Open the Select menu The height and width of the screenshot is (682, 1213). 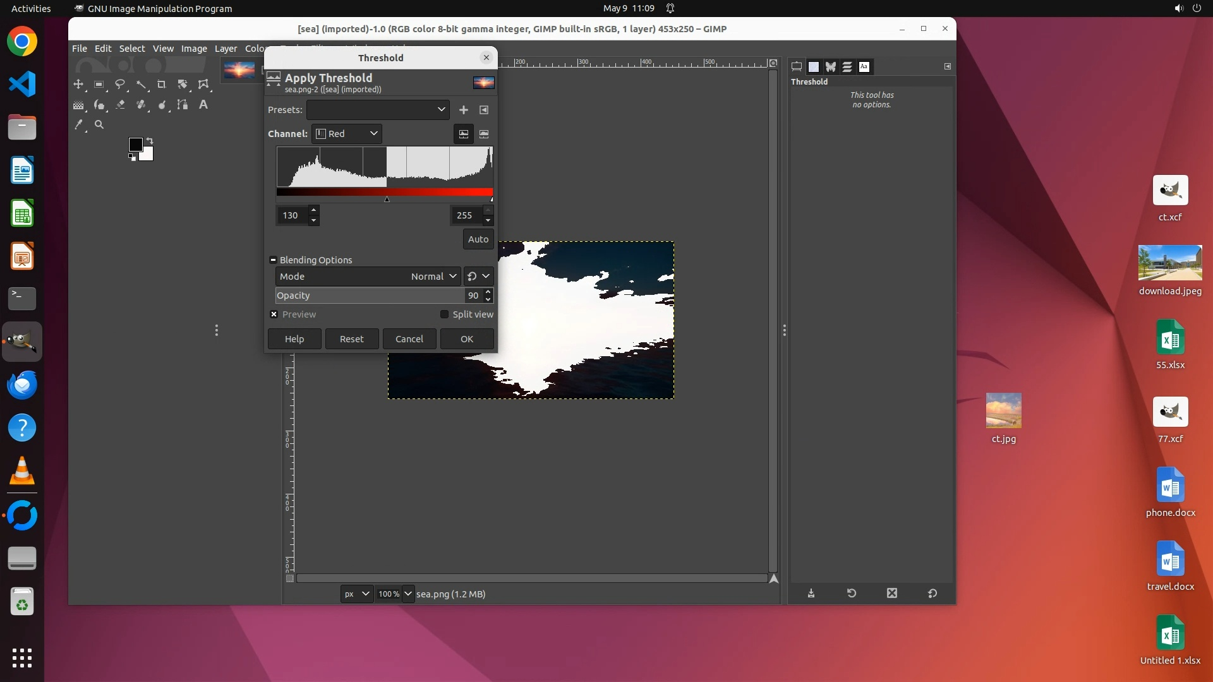click(x=132, y=49)
